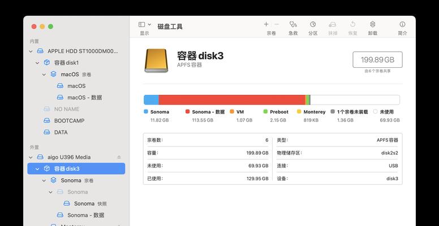Click the Unmount (卸载) toolbar icon
Screen dimensions: 439x226
click(x=373, y=24)
